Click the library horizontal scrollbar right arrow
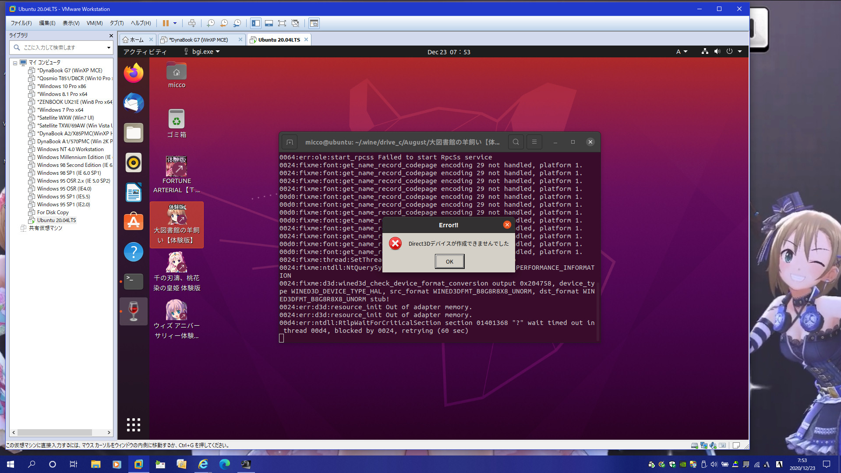 click(109, 432)
